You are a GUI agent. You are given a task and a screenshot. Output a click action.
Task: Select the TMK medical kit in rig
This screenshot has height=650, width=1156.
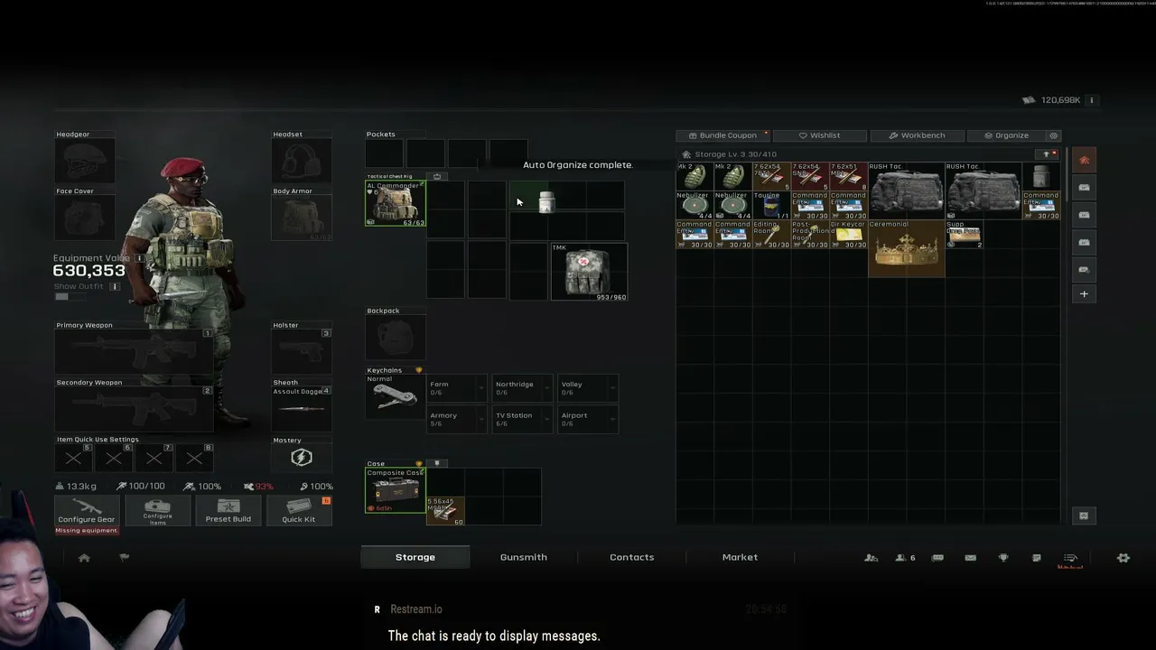(x=589, y=272)
